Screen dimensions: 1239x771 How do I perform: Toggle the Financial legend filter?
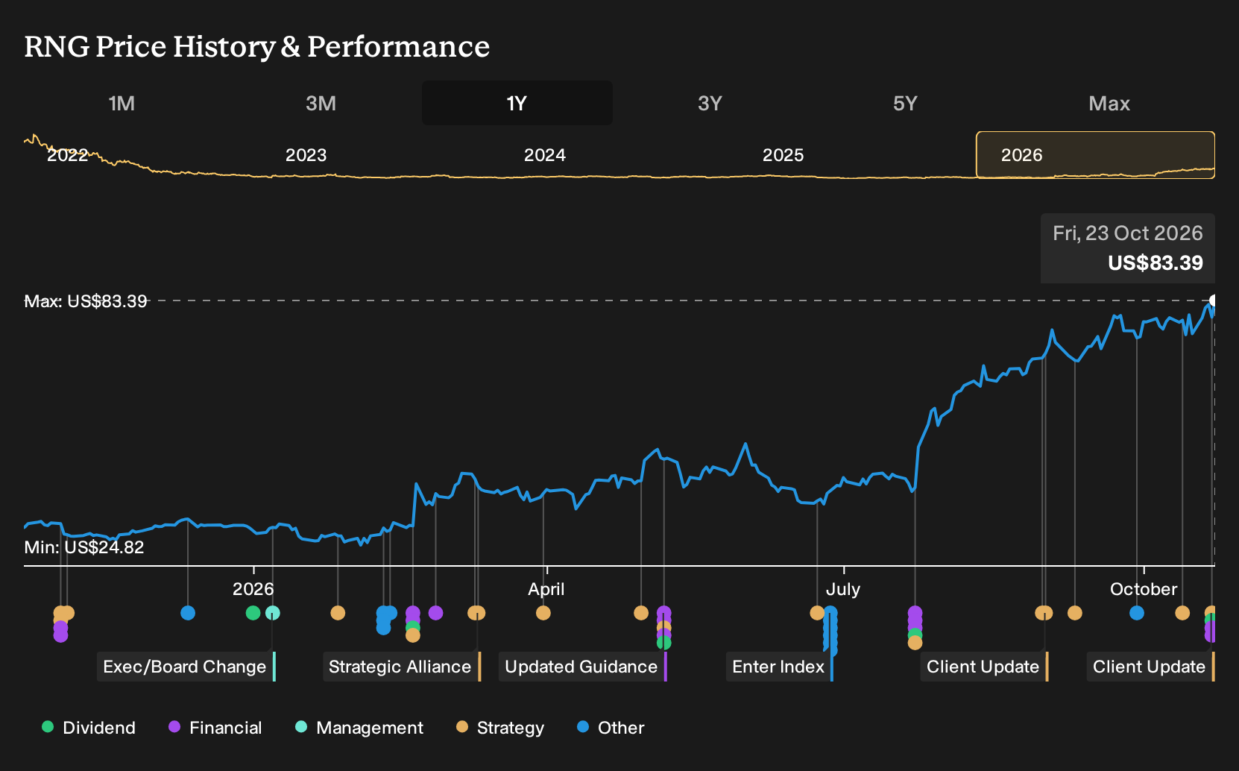[x=215, y=728]
